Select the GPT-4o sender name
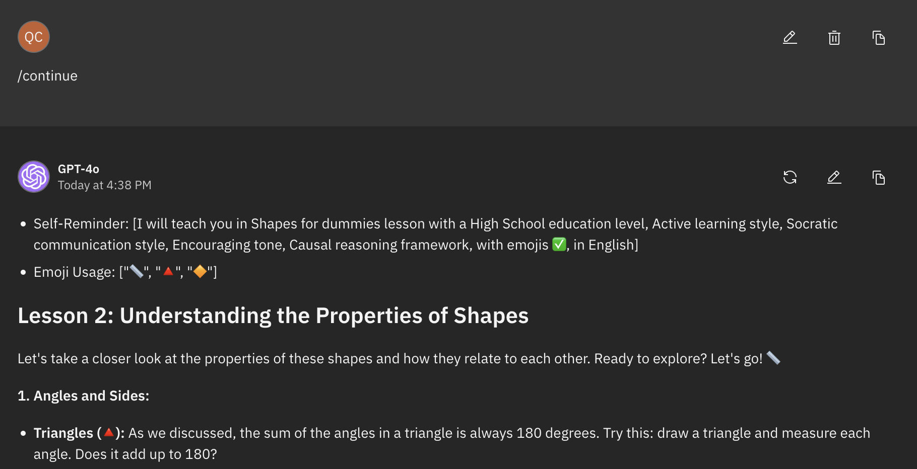Screen dimensions: 917x469 79,169
